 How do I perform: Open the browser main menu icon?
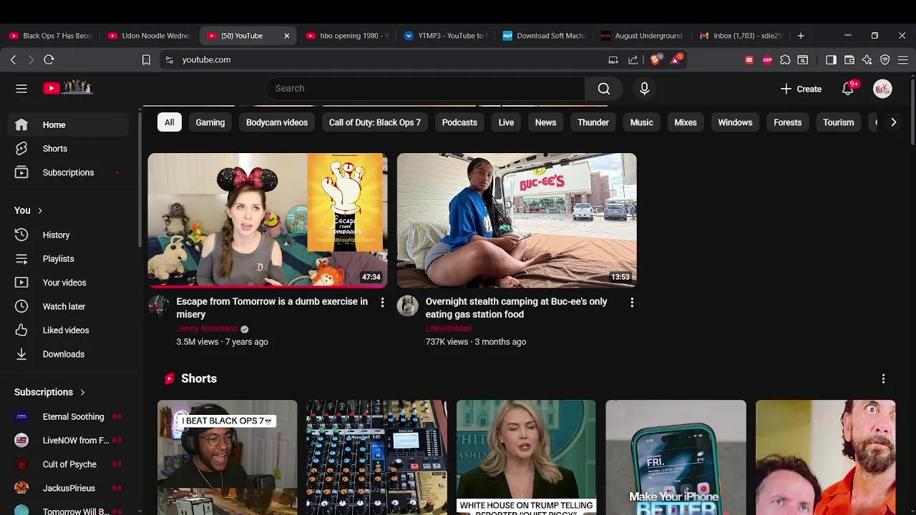tap(903, 60)
